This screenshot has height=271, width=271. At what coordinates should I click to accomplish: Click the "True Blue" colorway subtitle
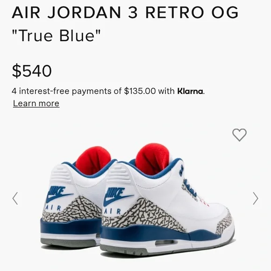pyautogui.click(x=56, y=36)
